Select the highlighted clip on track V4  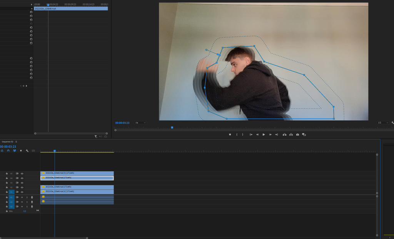(x=77, y=178)
